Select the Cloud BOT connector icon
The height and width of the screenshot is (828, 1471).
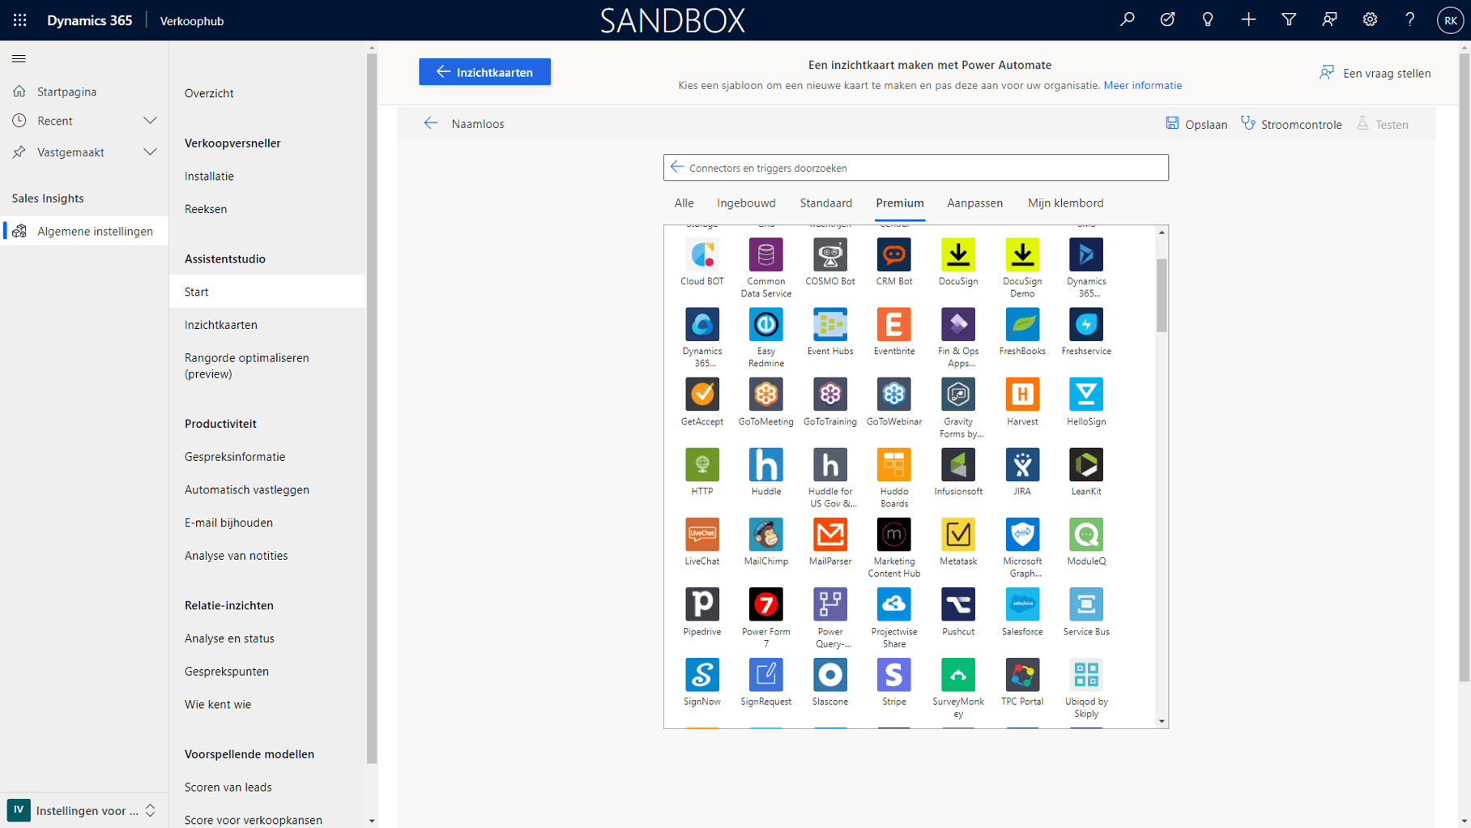click(701, 254)
